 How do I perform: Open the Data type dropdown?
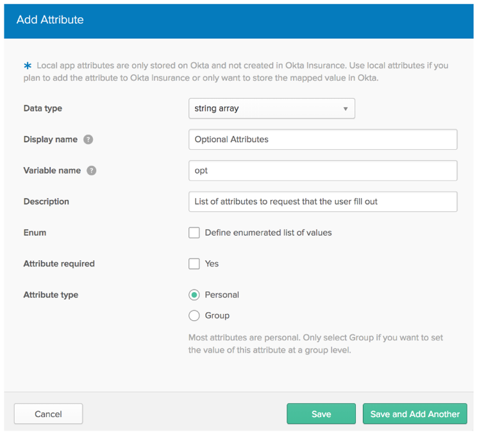271,109
